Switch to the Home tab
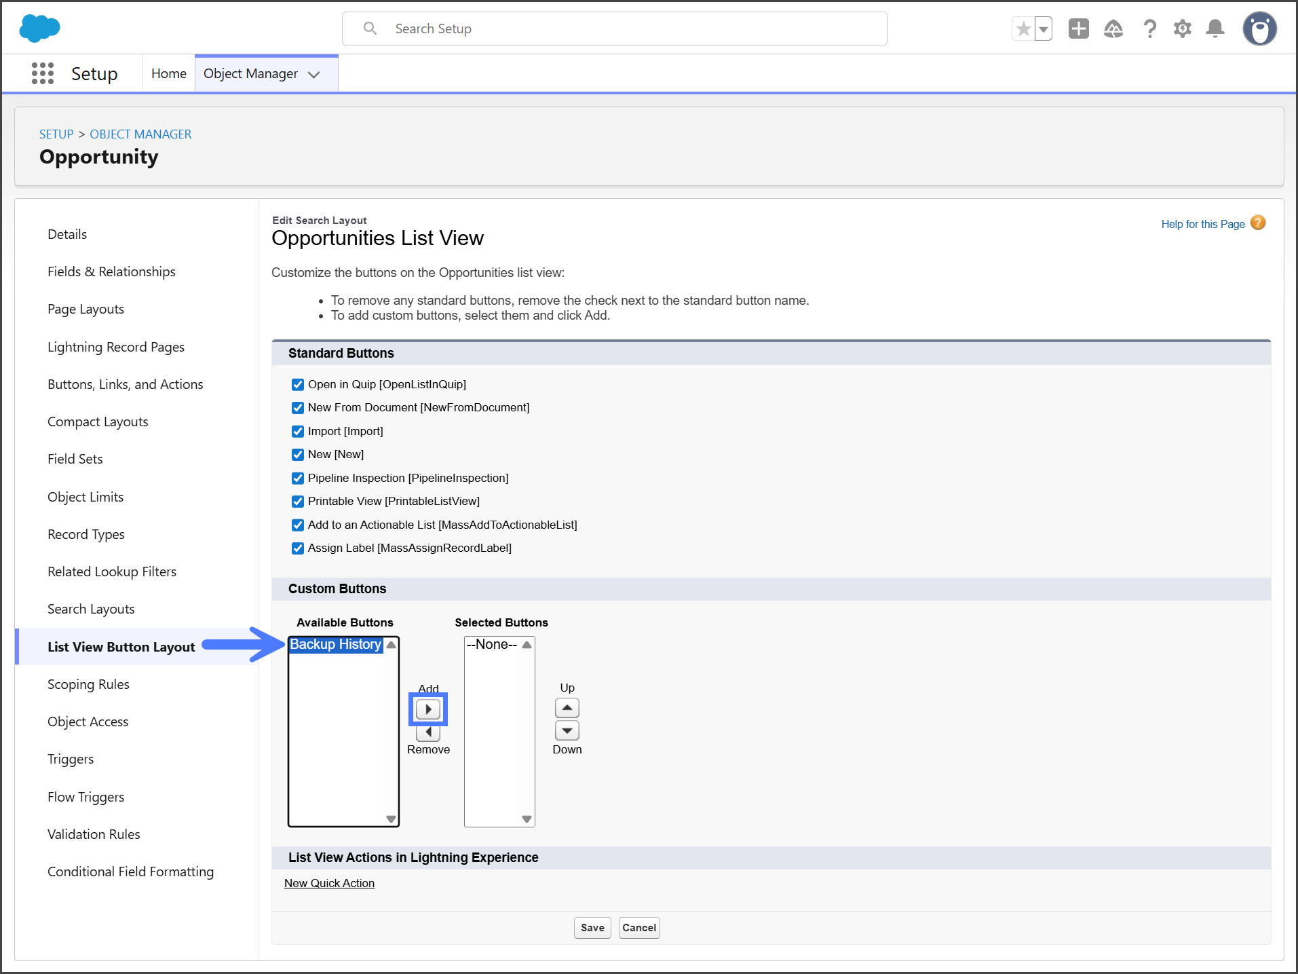Viewport: 1298px width, 974px height. click(169, 73)
